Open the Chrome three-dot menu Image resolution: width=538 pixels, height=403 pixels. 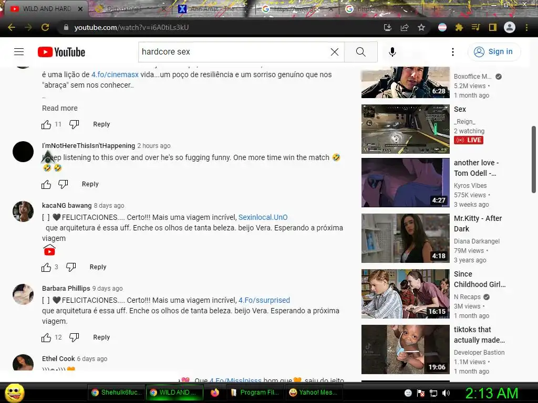pos(526,27)
